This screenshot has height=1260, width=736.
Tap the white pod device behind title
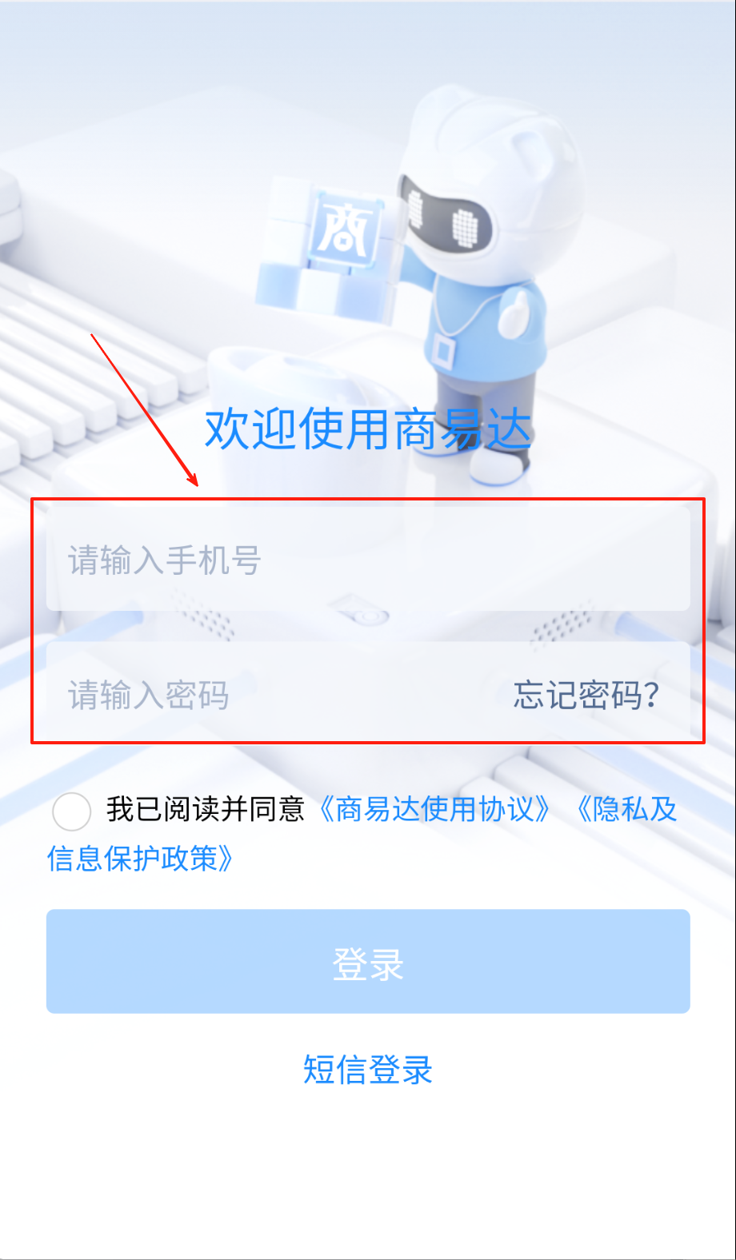264,376
